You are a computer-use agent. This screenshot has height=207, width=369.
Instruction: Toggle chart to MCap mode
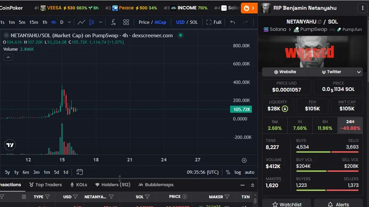tap(160, 22)
